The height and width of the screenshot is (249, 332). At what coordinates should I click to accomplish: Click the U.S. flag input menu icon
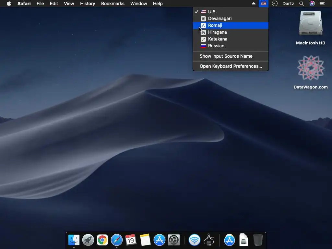tap(263, 4)
